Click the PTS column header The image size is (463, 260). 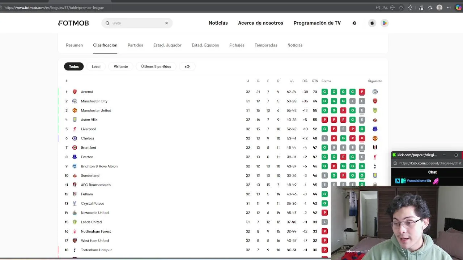click(315, 81)
